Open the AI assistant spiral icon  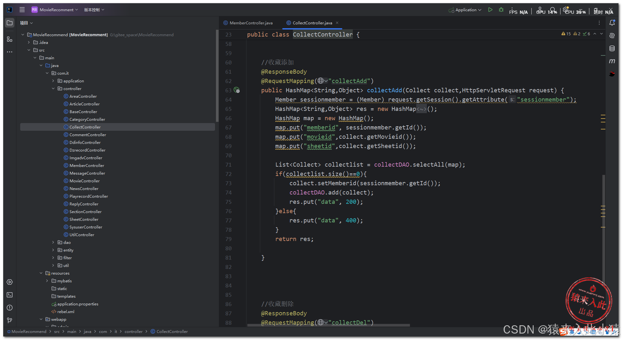point(612,36)
